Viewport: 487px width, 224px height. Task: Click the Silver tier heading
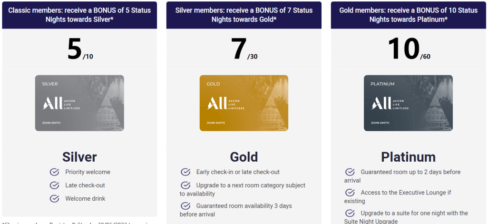(x=79, y=157)
